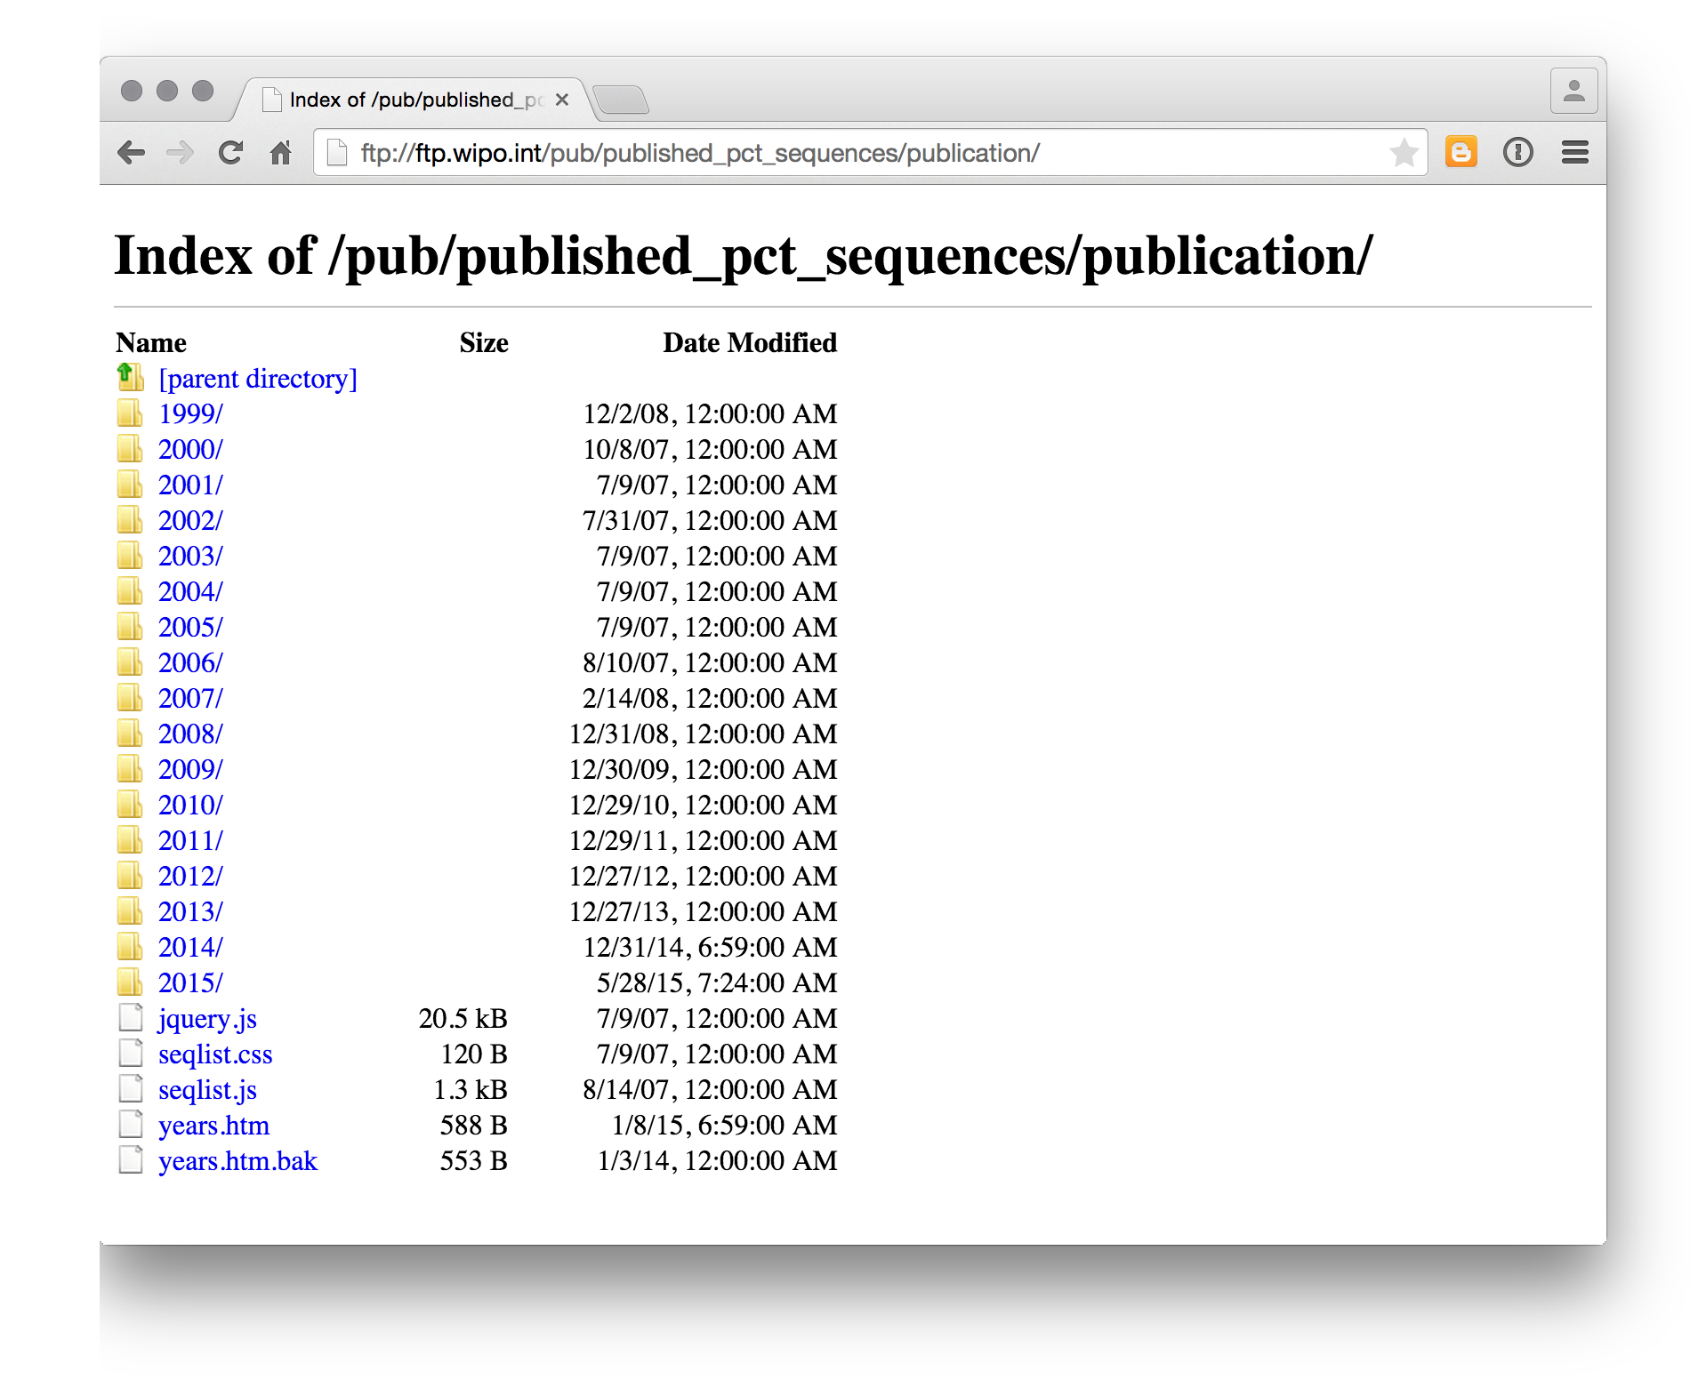
Task: Open the 2009/ folder
Action: click(190, 770)
